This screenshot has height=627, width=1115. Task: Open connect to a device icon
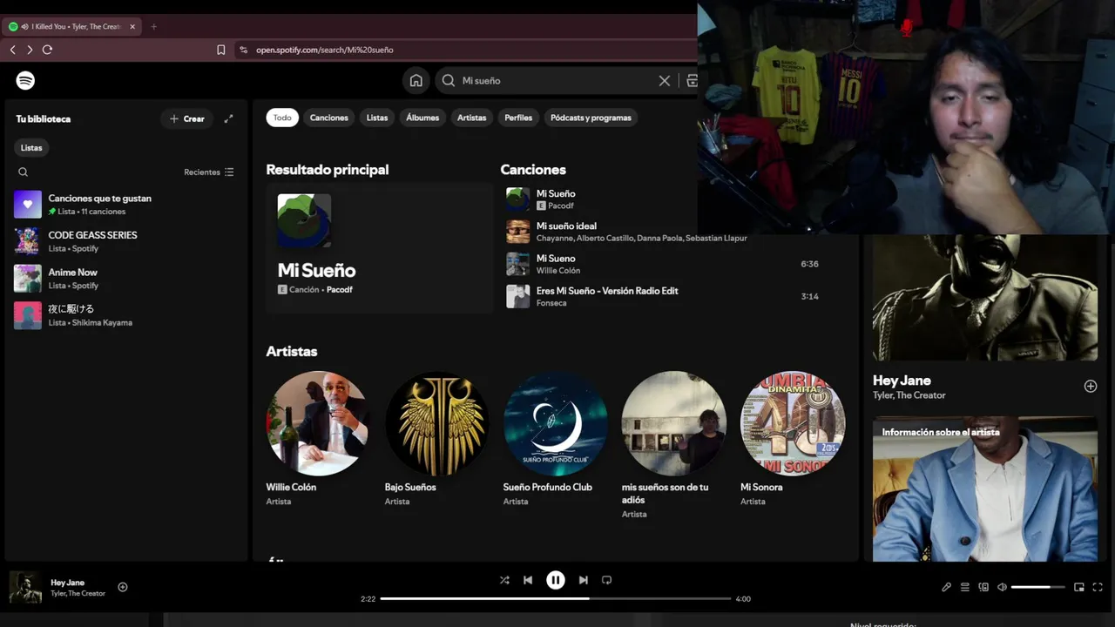[x=983, y=587]
